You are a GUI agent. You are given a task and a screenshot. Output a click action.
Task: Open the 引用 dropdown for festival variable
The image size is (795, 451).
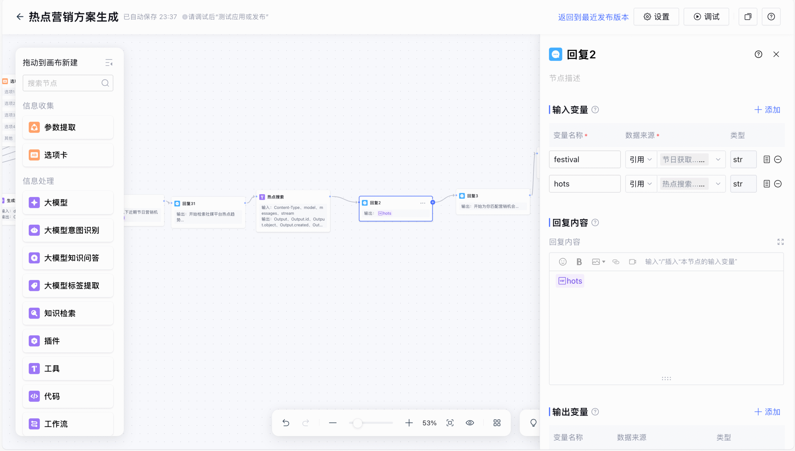click(641, 159)
